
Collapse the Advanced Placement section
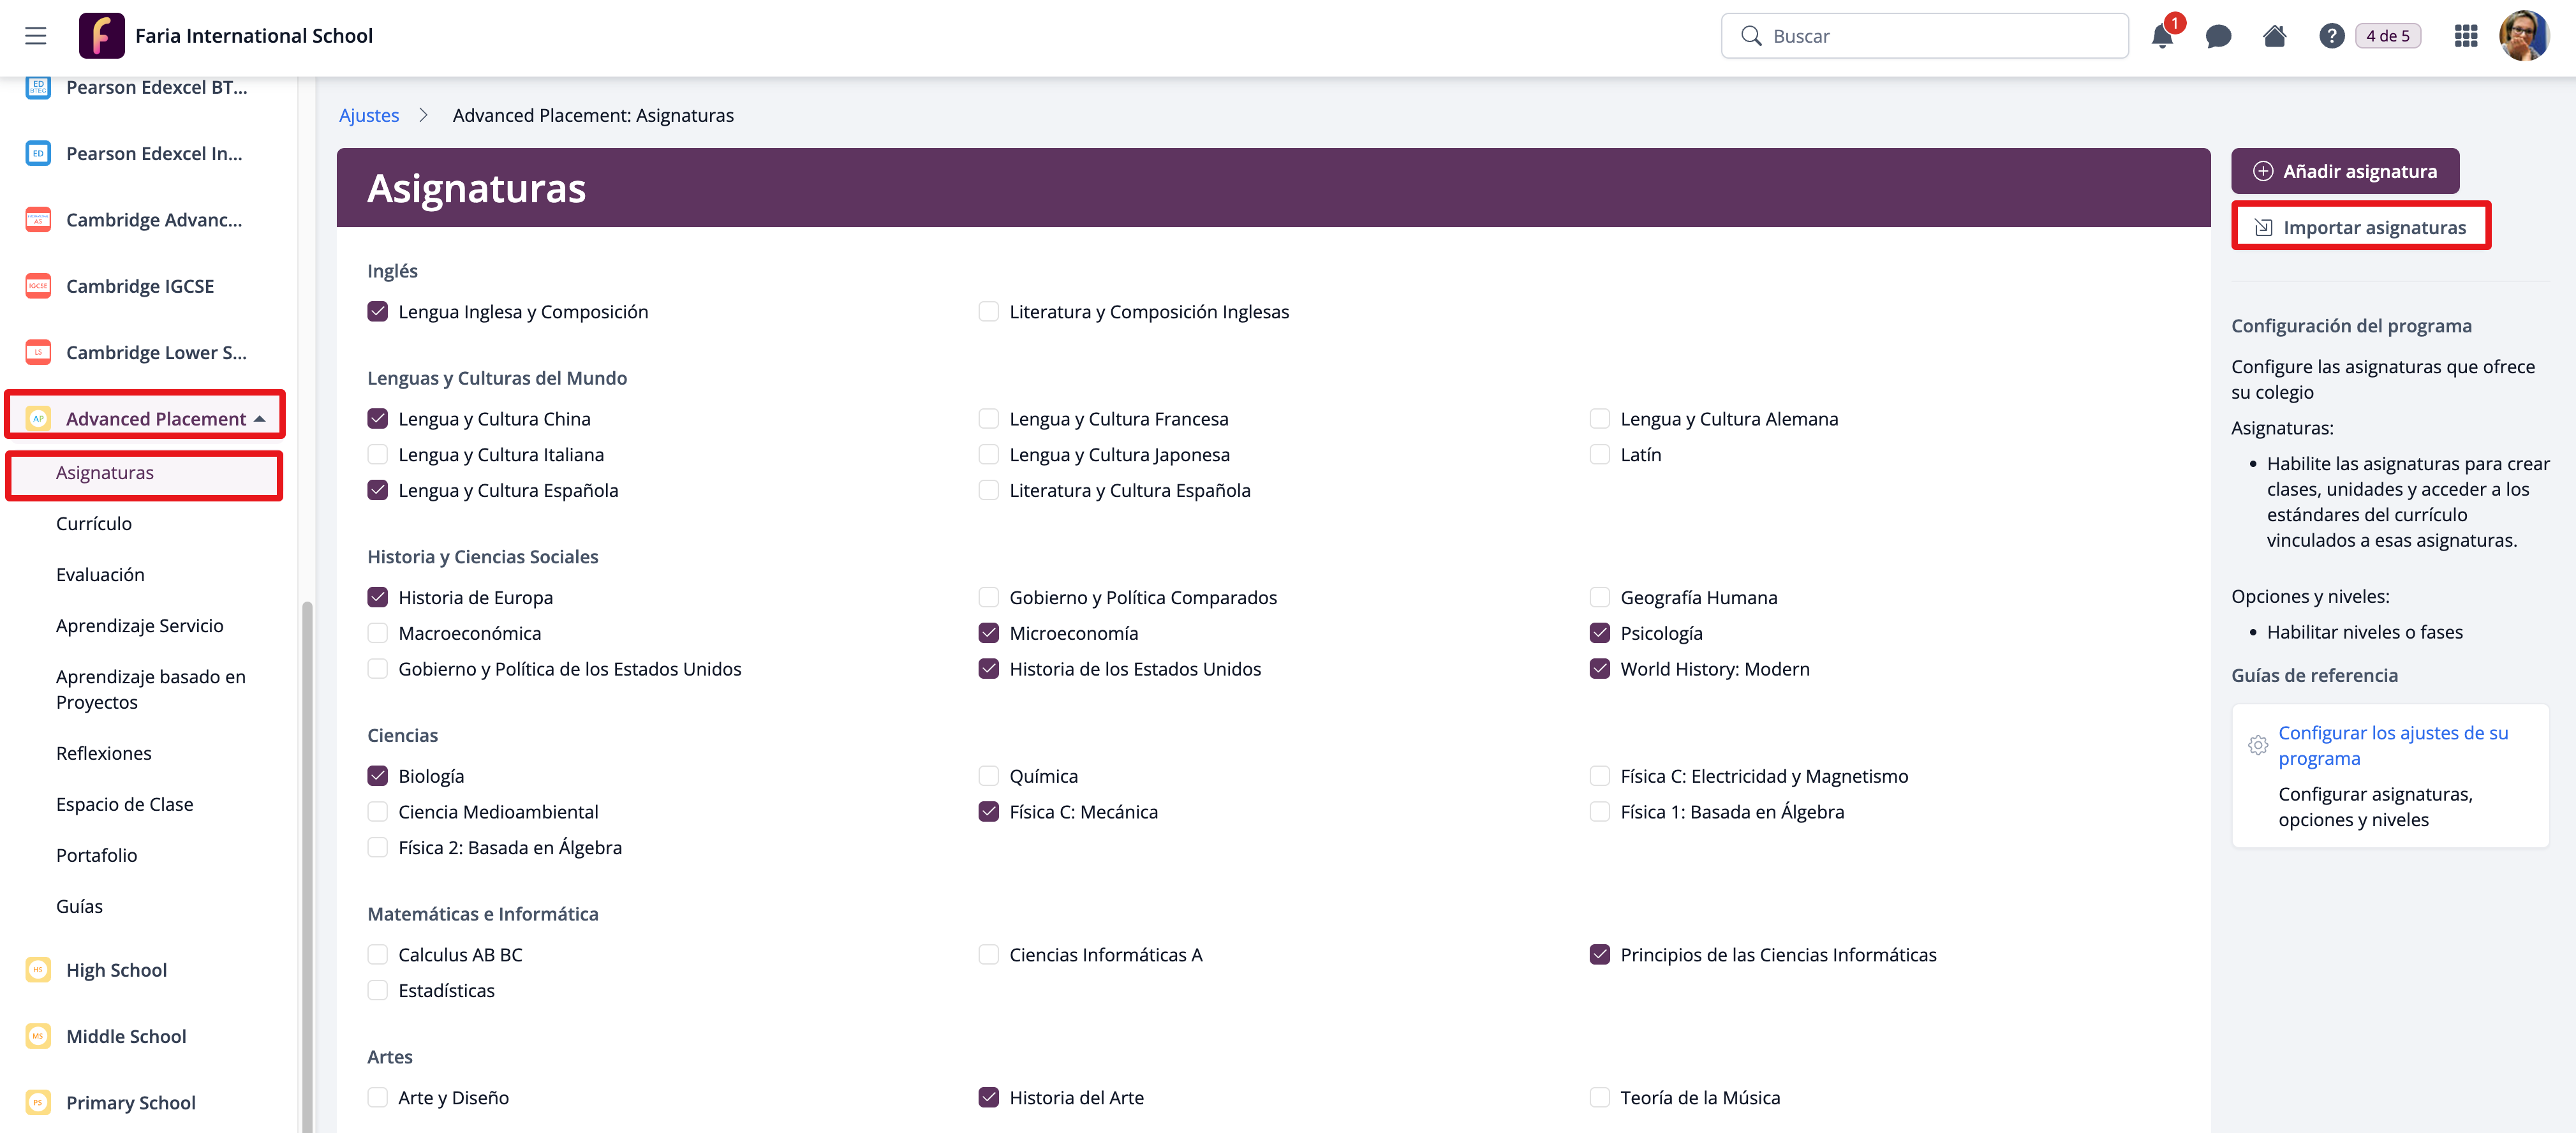(x=260, y=419)
